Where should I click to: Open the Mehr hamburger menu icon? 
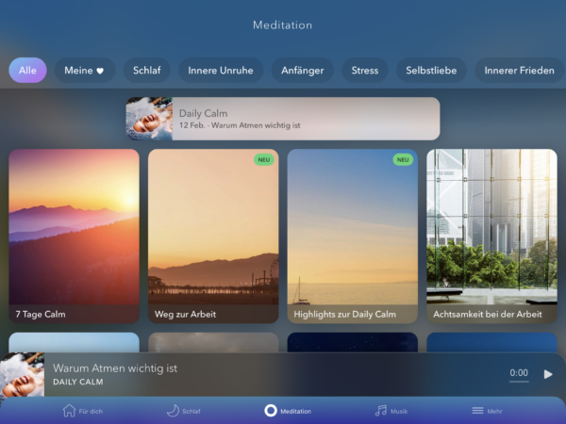[x=478, y=411]
